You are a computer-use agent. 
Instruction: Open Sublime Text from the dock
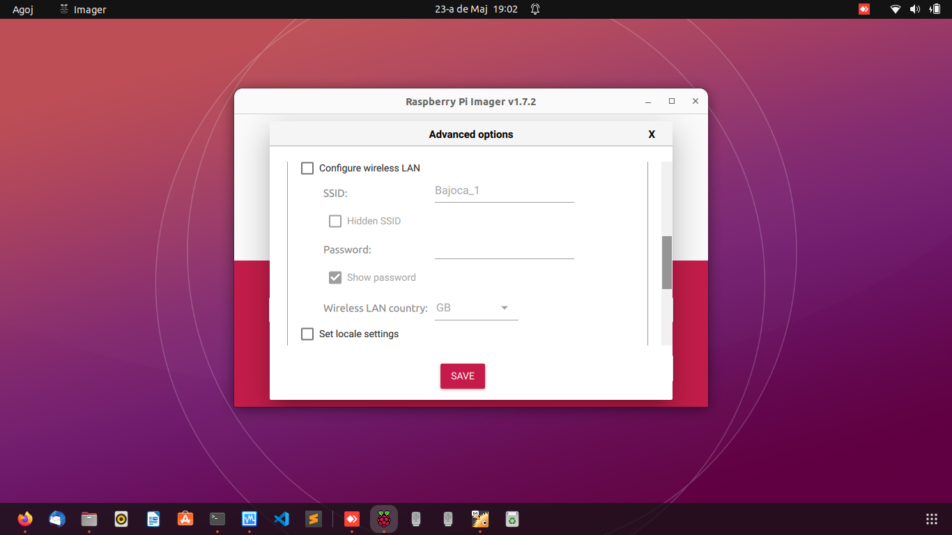tap(314, 519)
